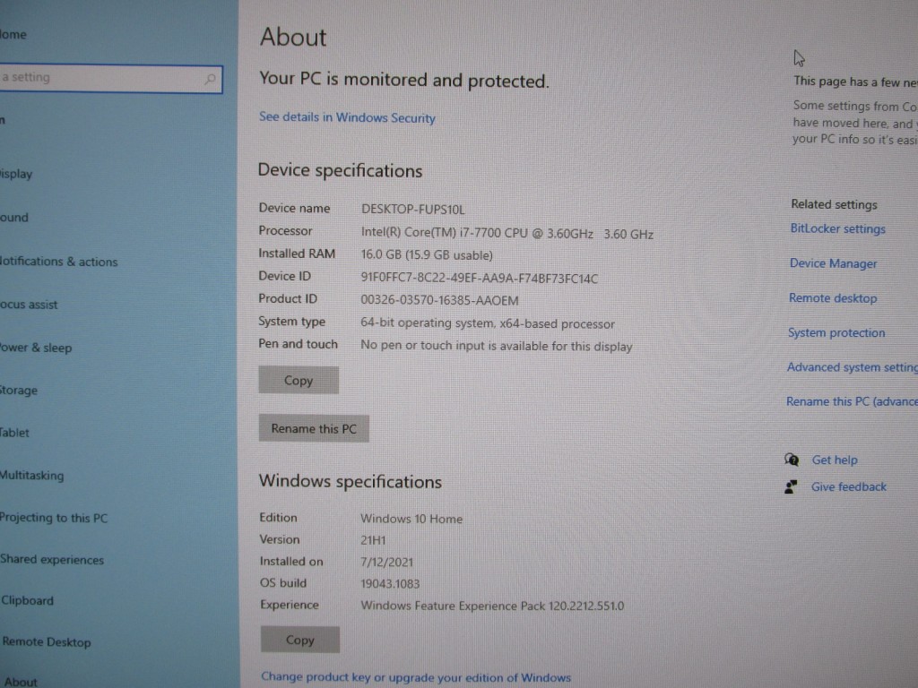Click the OS build 19043.1083
918x688 pixels.
click(390, 583)
